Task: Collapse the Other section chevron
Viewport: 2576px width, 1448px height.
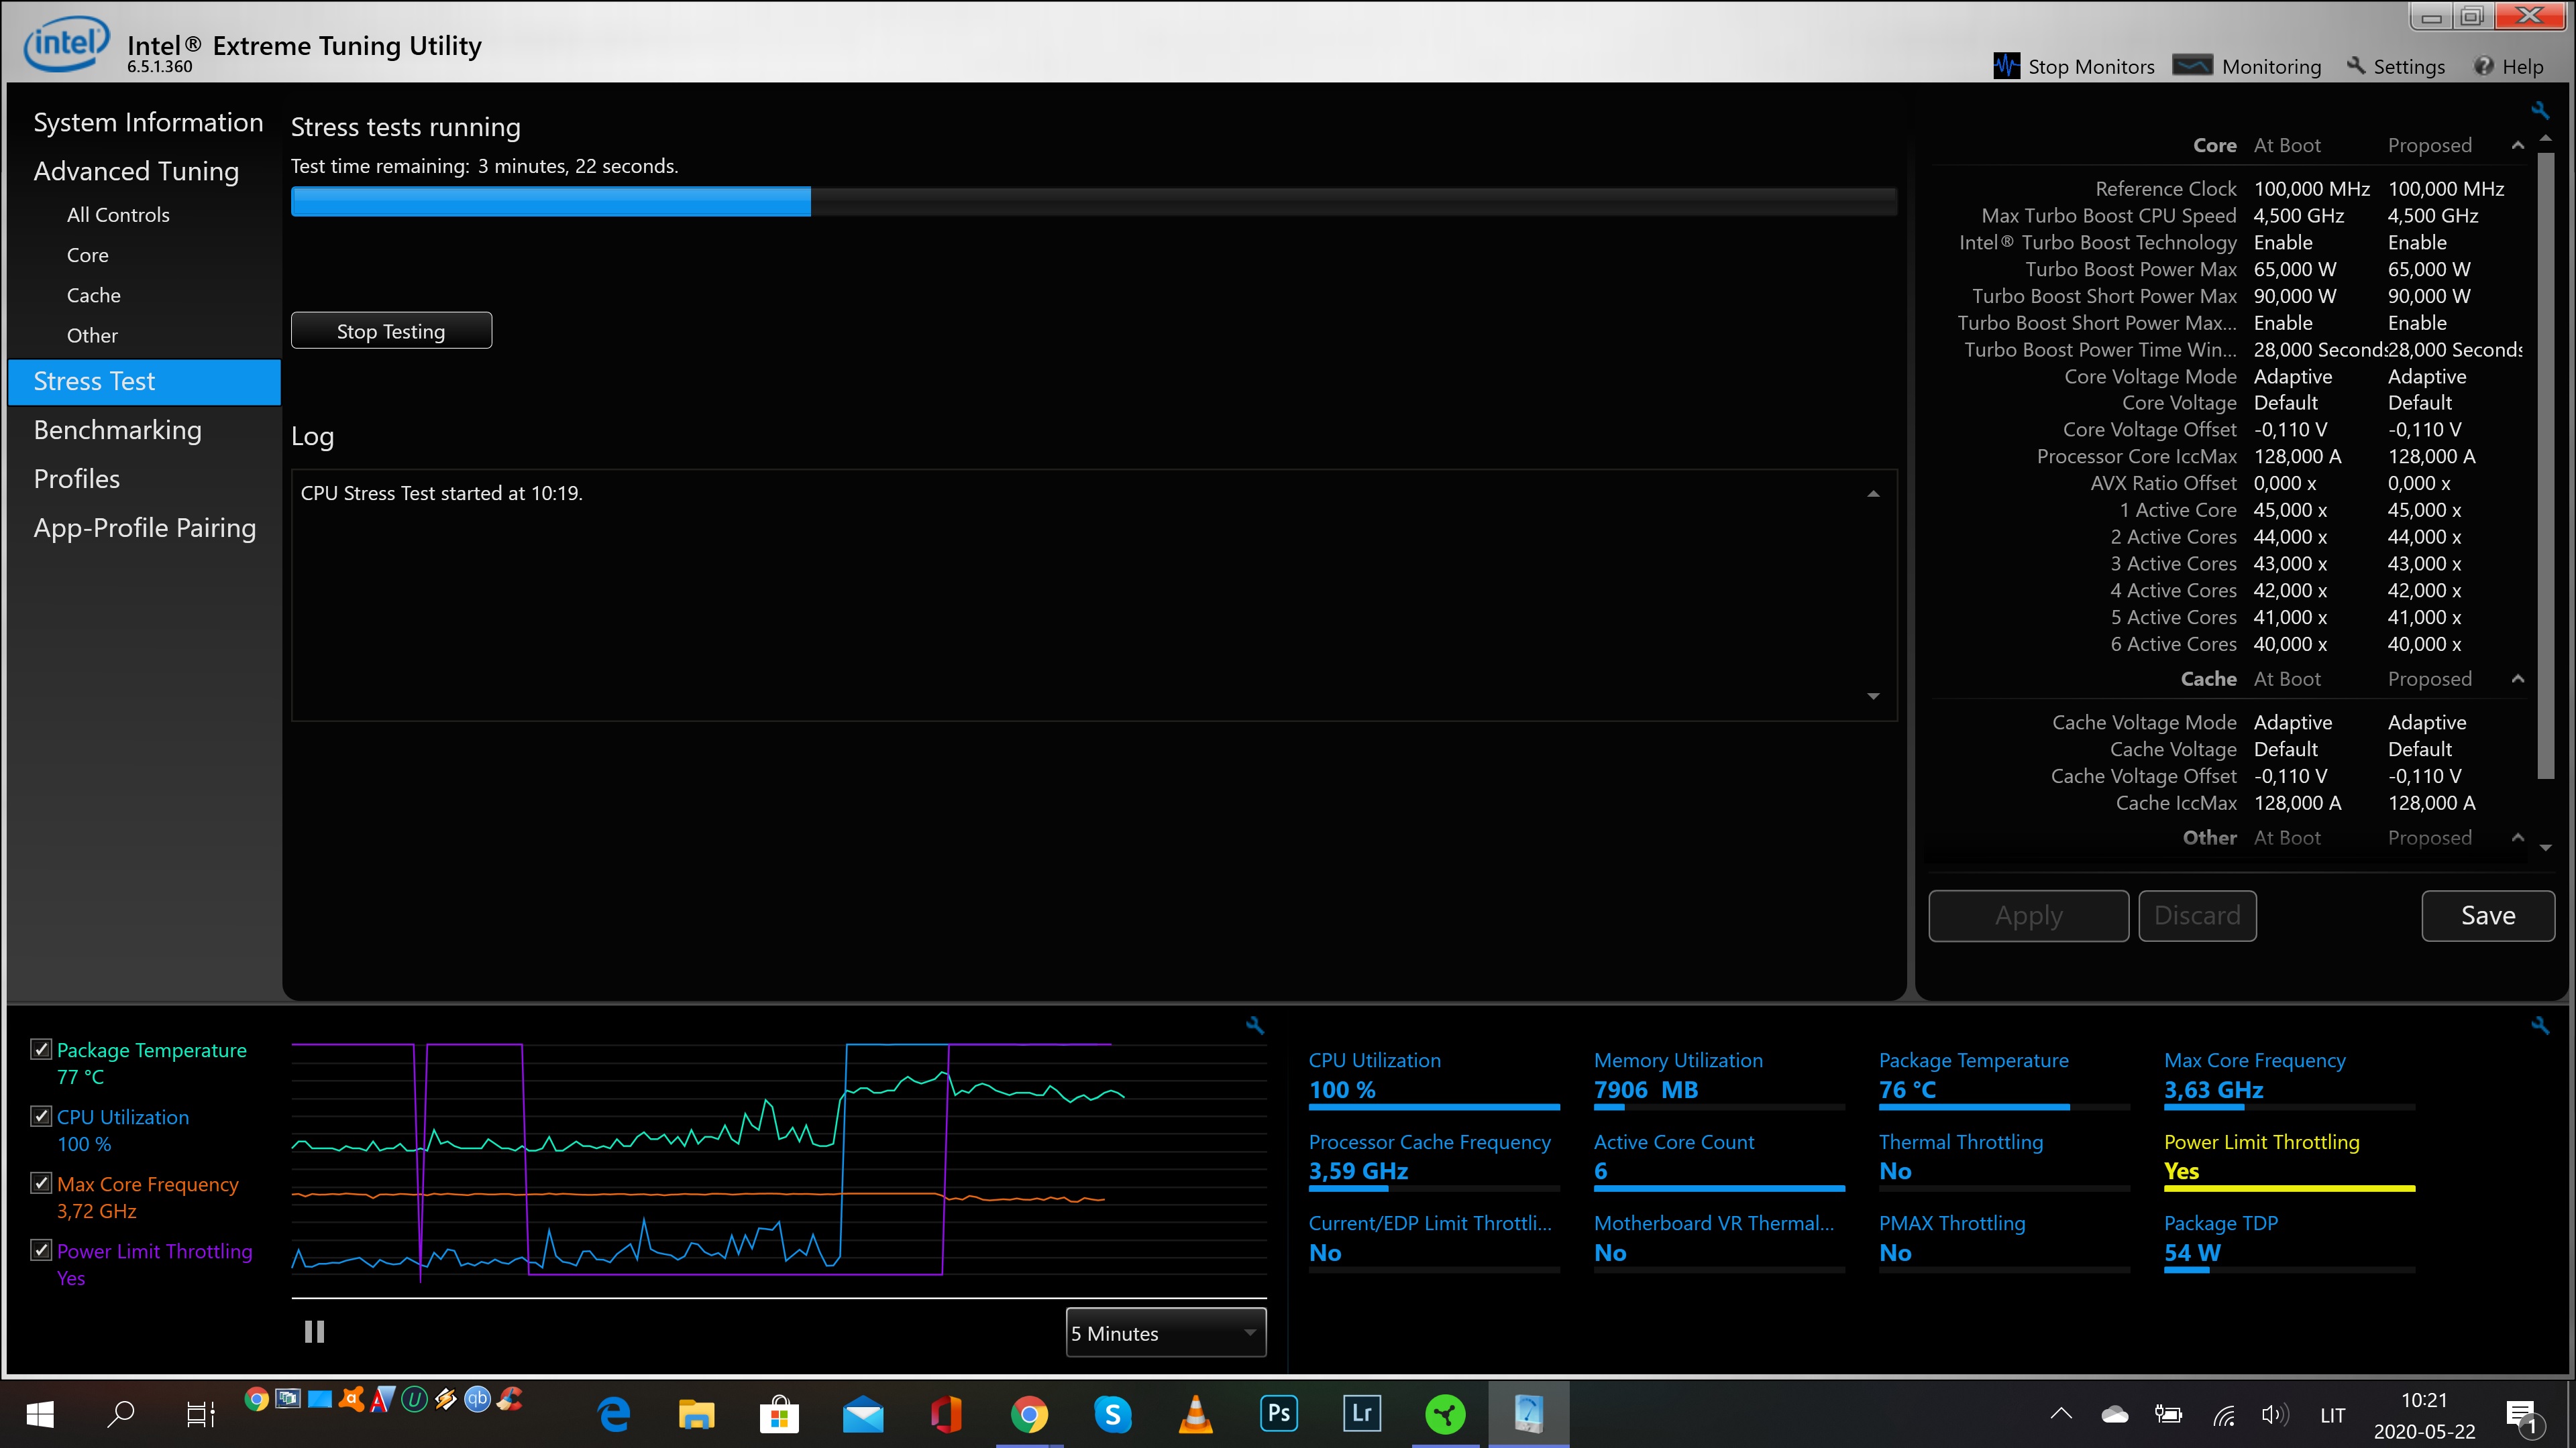Action: (2518, 837)
